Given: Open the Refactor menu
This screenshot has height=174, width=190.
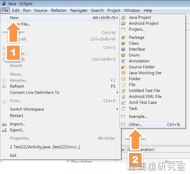Looking at the screenshot, I should point(59,10).
